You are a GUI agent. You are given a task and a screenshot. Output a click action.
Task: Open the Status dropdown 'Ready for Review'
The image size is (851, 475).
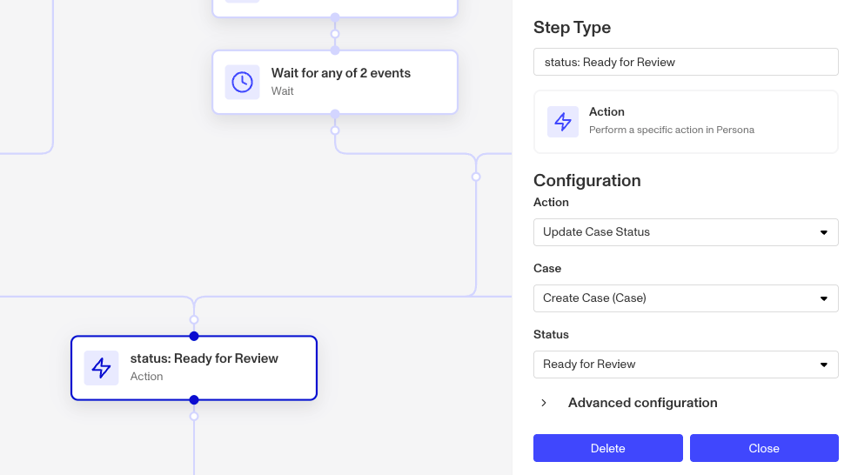686,365
